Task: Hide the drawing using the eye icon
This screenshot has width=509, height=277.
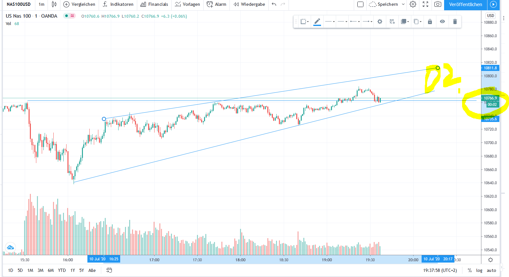Action: (442, 22)
